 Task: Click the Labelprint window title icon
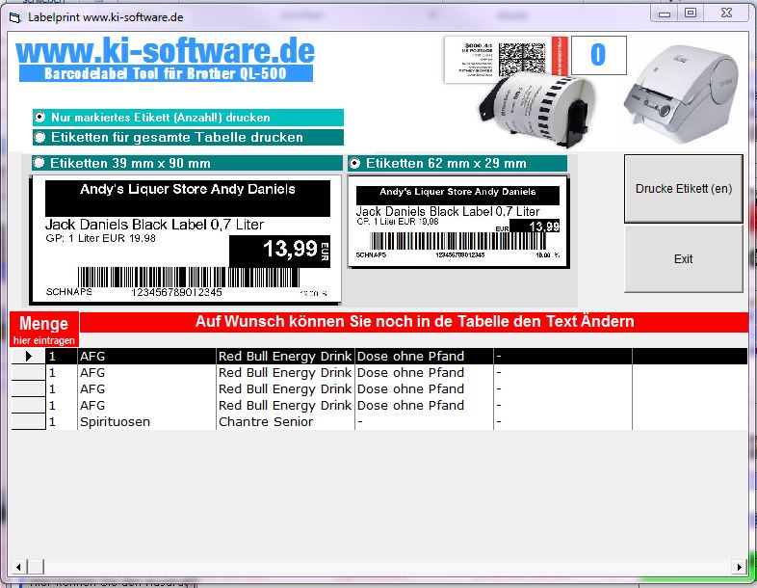tap(15, 18)
